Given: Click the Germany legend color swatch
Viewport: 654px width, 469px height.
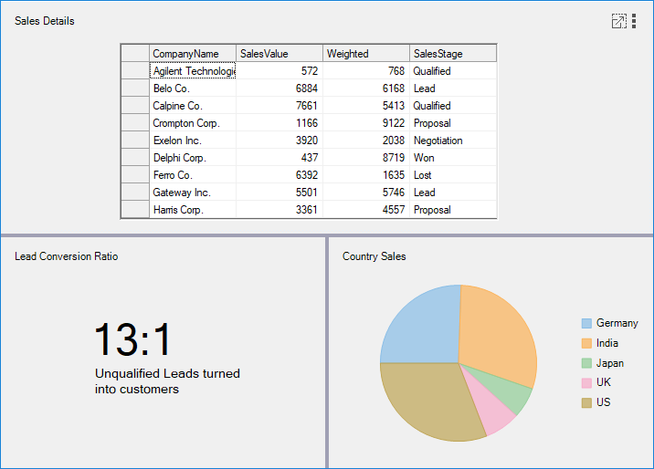Looking at the screenshot, I should 586,323.
